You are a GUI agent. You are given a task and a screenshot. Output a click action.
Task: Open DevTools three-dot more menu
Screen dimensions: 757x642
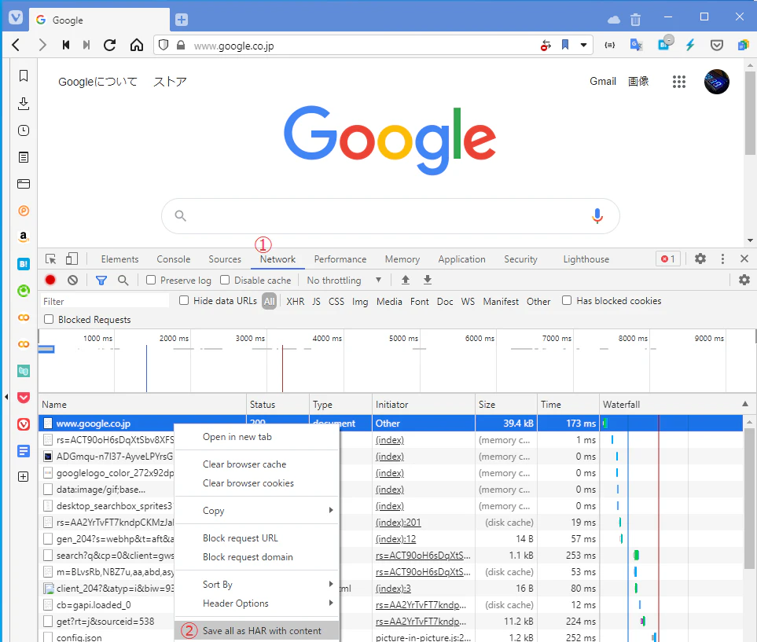tap(722, 259)
